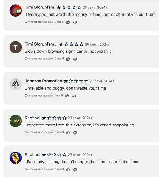Open Johnson Promotion's logo avatar
This screenshot has width=159, height=177.
click(16, 84)
